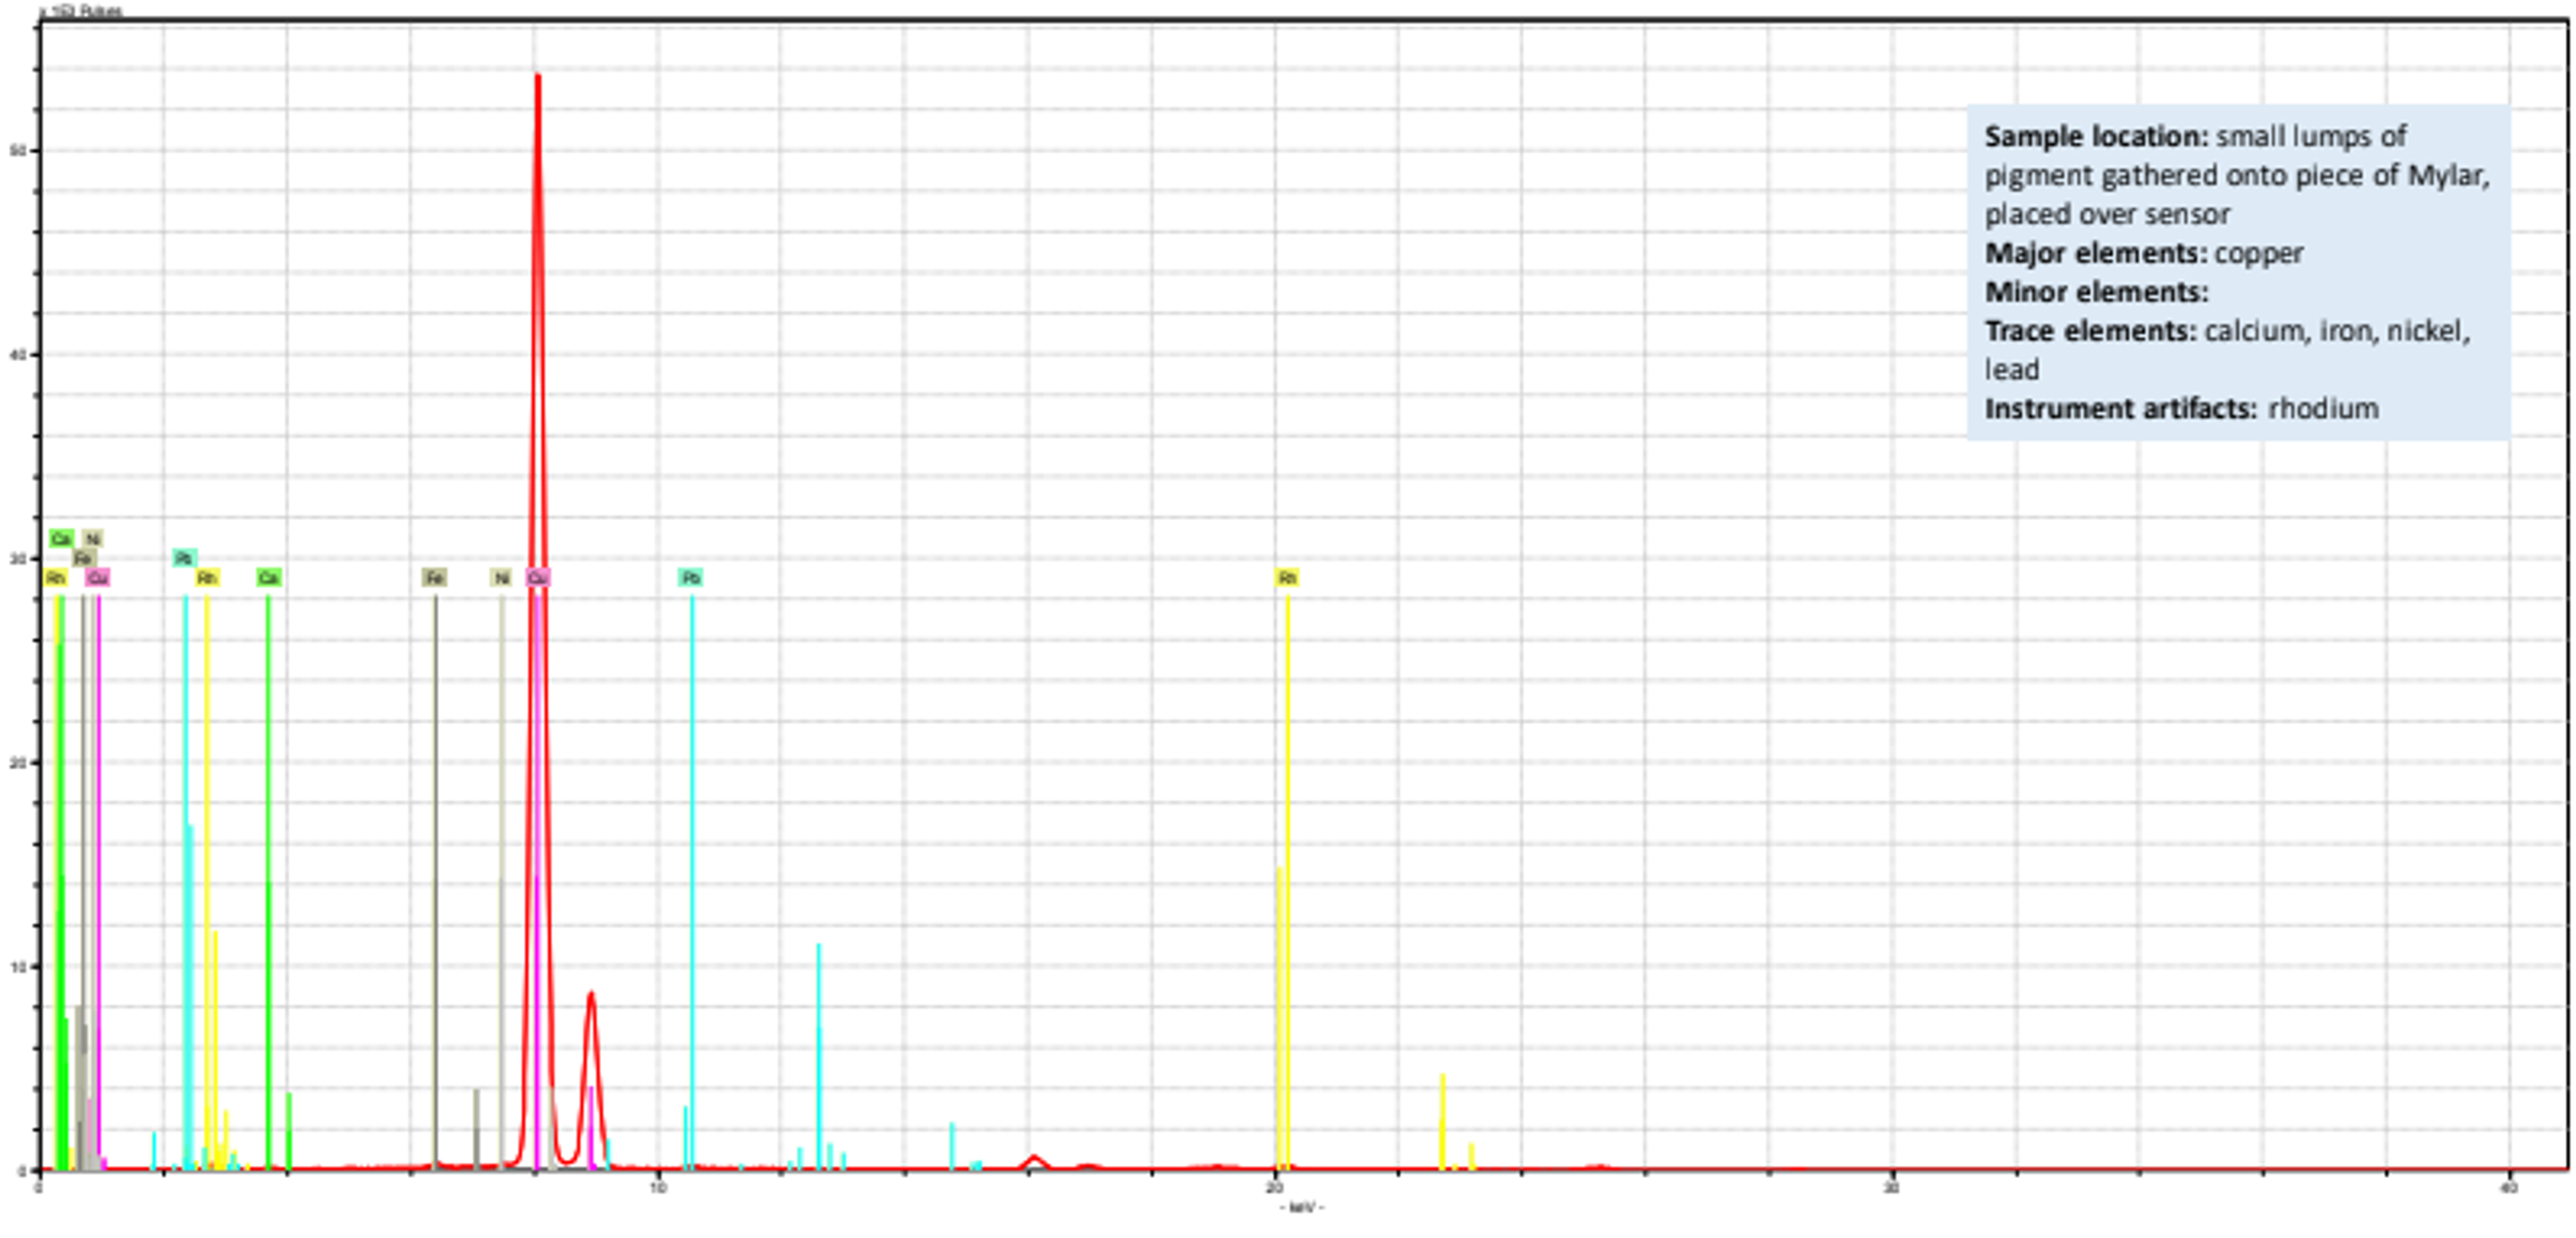Click the x-axis tick label 10
The width and height of the screenshot is (2576, 1238).
(657, 1188)
